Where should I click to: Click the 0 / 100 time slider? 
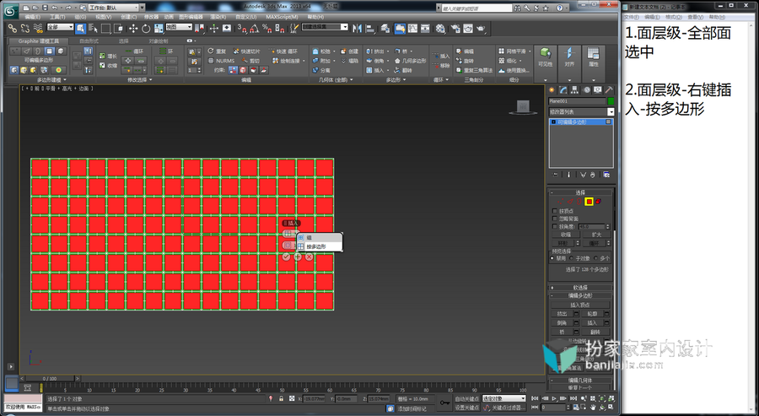tap(50, 379)
